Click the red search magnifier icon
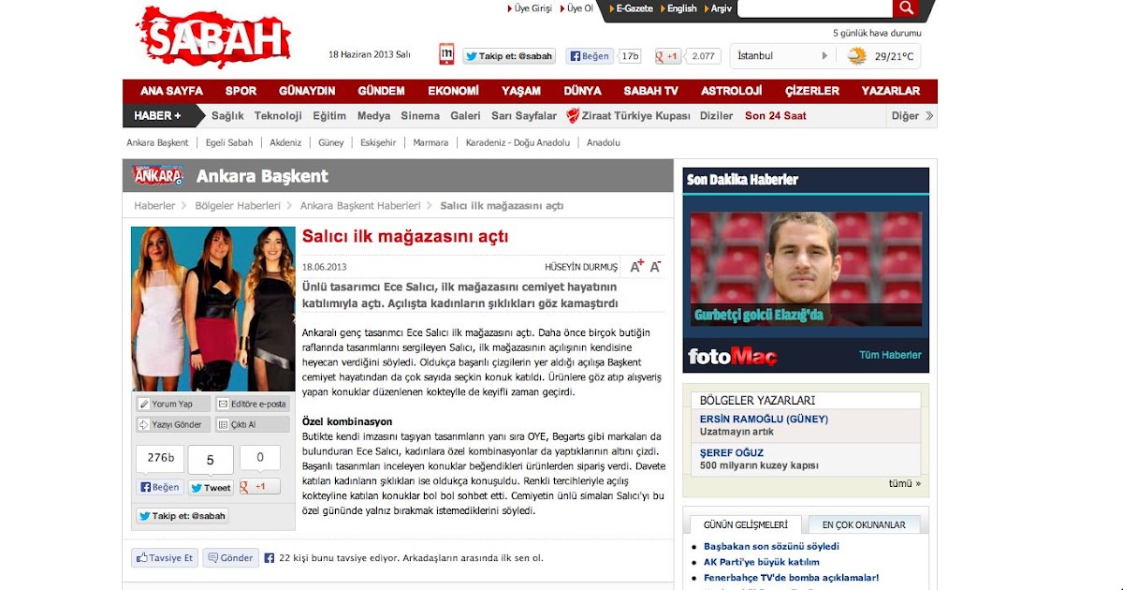The width and height of the screenshot is (1123, 590). pyautogui.click(x=906, y=8)
